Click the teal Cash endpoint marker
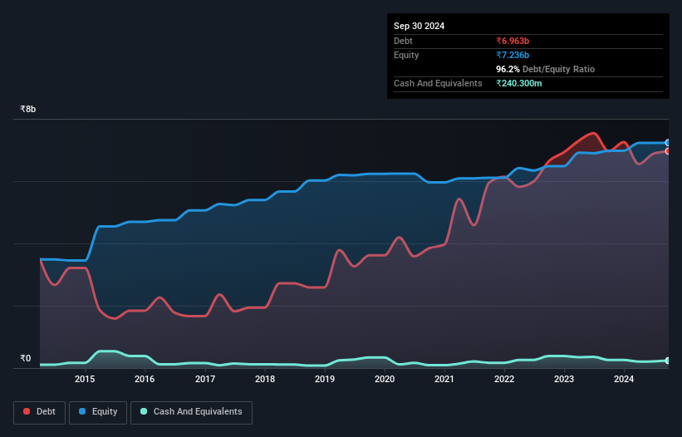The image size is (682, 437). coord(668,361)
